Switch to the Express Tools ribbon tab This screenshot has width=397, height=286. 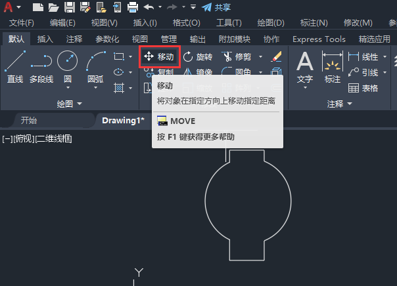(319, 39)
